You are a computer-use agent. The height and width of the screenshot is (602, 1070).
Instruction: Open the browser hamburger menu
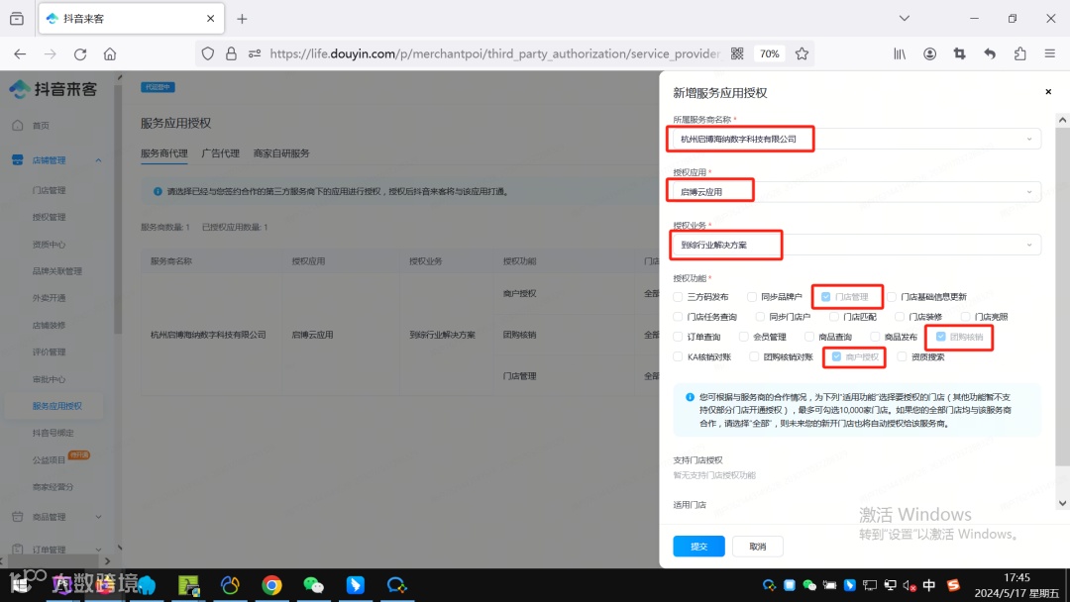(1049, 53)
